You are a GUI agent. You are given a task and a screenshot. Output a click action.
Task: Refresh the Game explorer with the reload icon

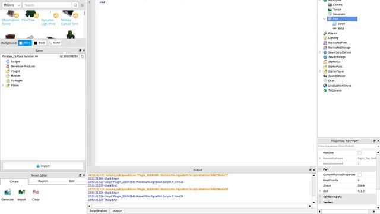(83, 56)
